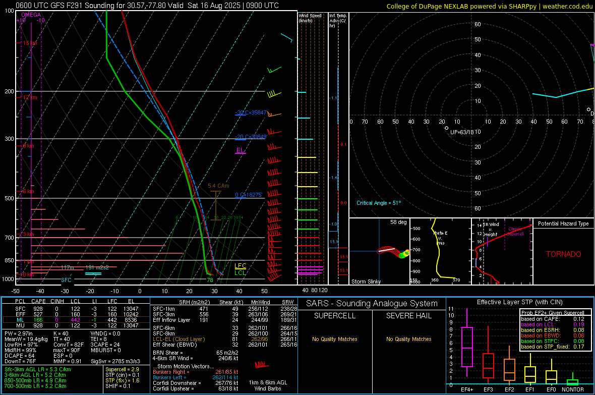The height and width of the screenshot is (395, 595).
Task: Click the 12 km height marker
Action: click(30, 97)
